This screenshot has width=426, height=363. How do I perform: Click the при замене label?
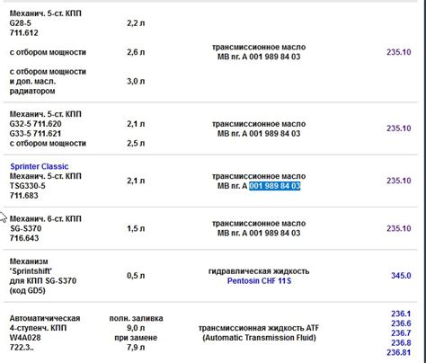click(136, 338)
